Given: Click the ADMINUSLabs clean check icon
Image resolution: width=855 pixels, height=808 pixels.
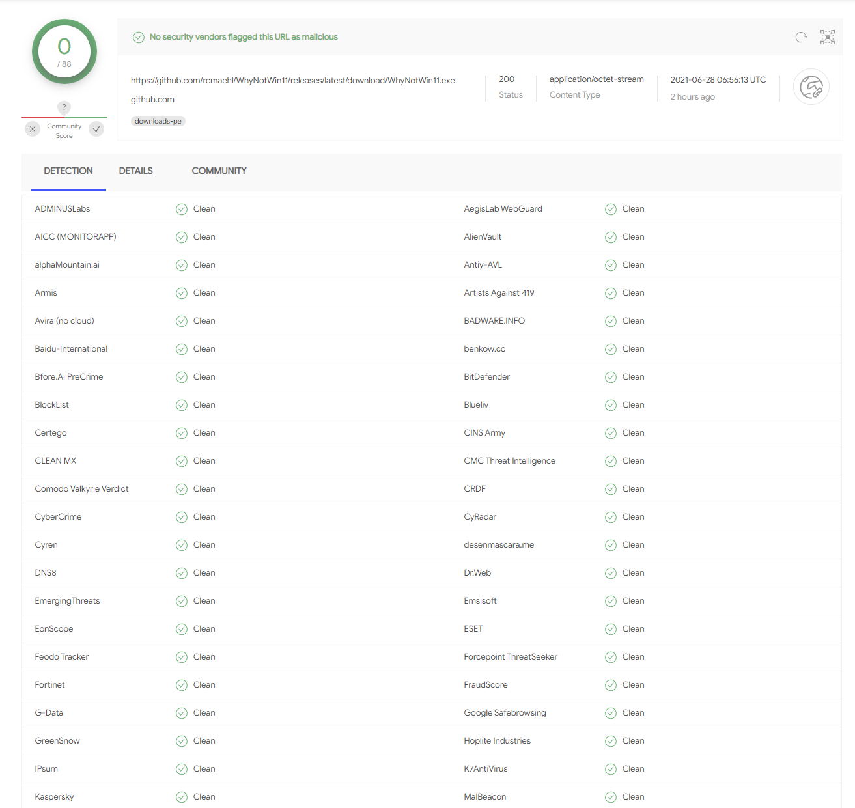Looking at the screenshot, I should [182, 209].
